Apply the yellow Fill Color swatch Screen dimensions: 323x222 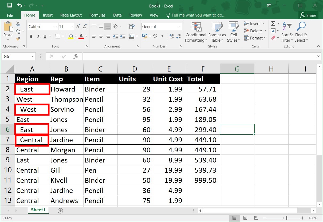click(x=71, y=36)
